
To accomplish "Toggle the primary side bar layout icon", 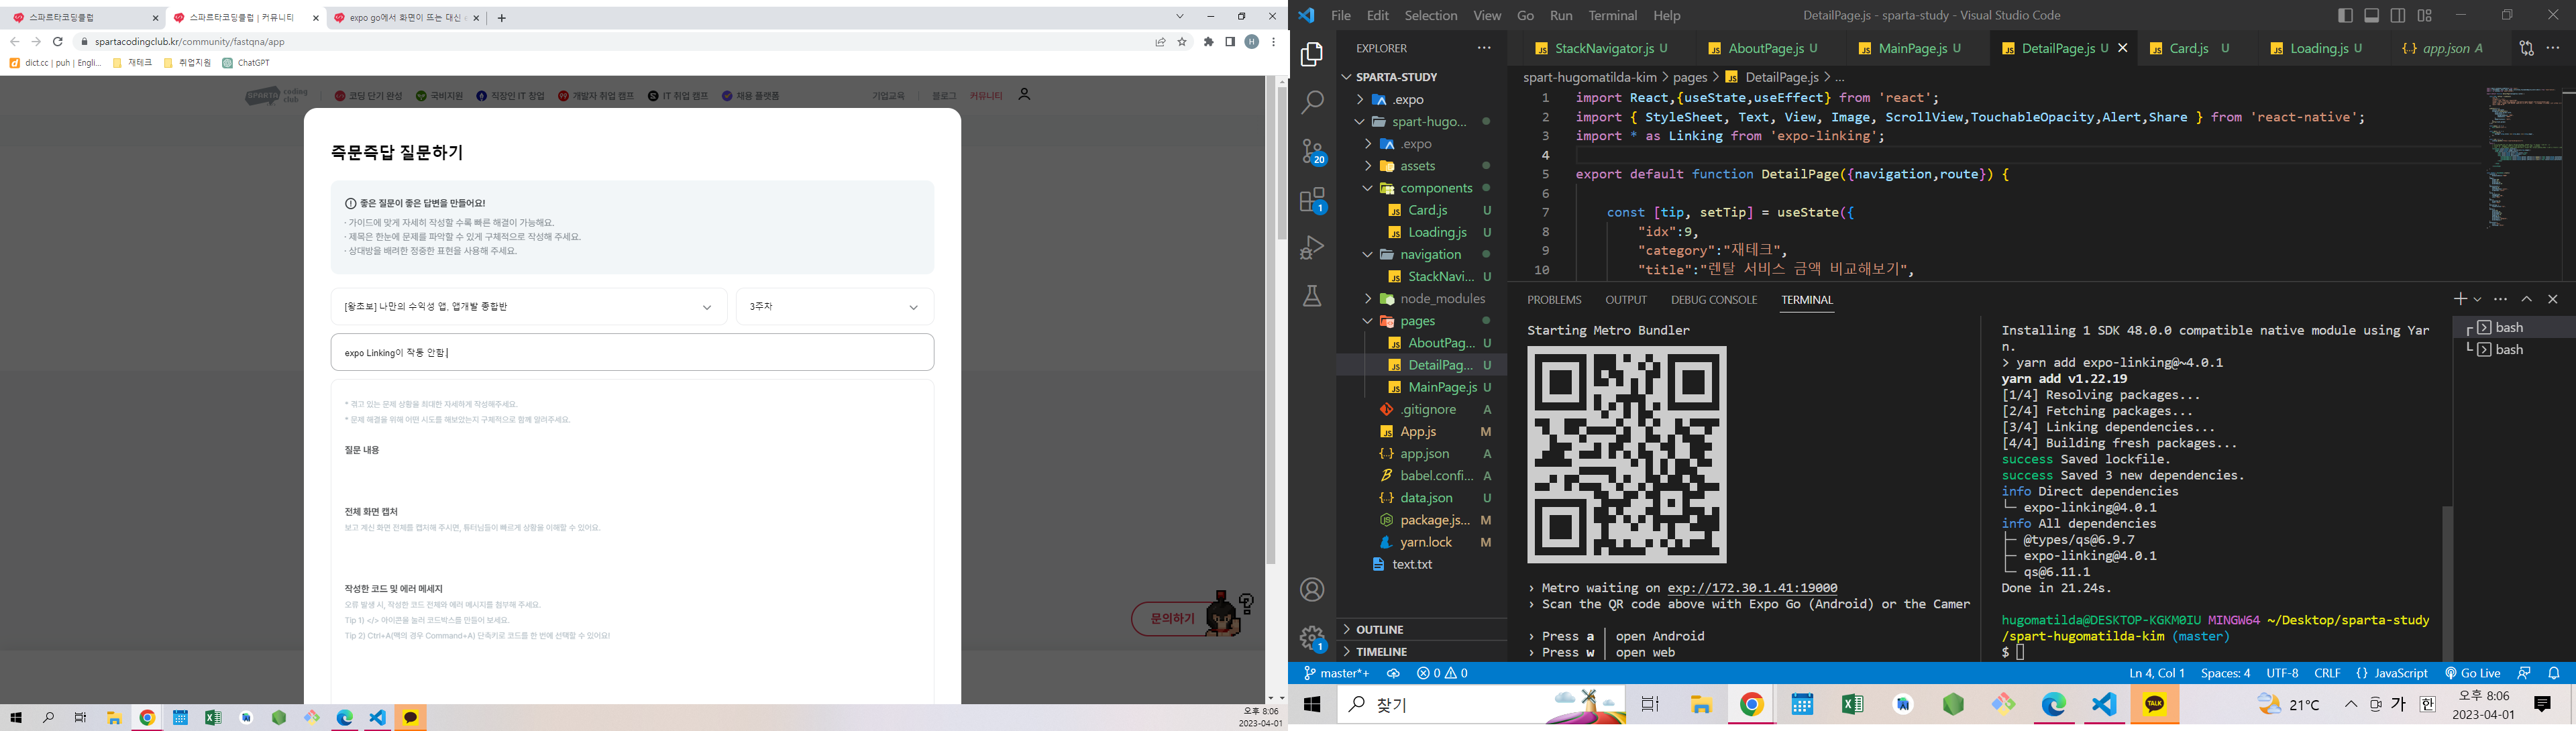I will [2345, 15].
